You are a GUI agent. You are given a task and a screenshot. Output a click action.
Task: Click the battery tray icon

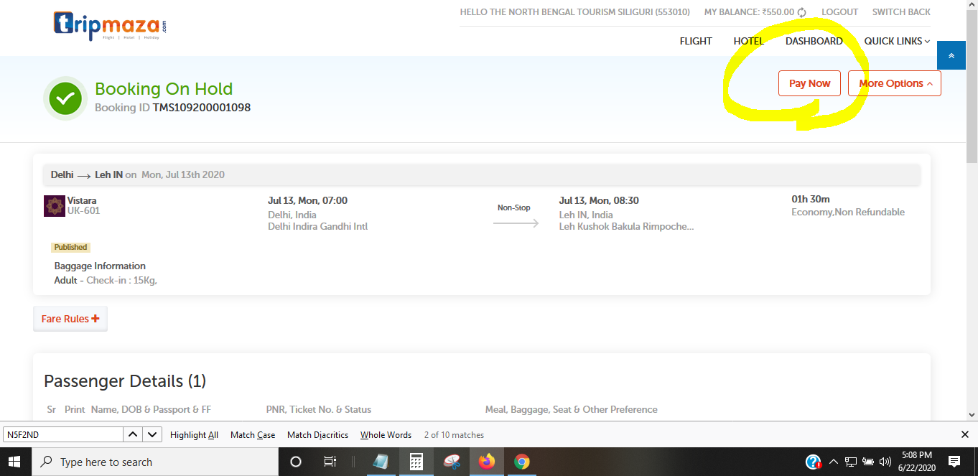tap(868, 462)
